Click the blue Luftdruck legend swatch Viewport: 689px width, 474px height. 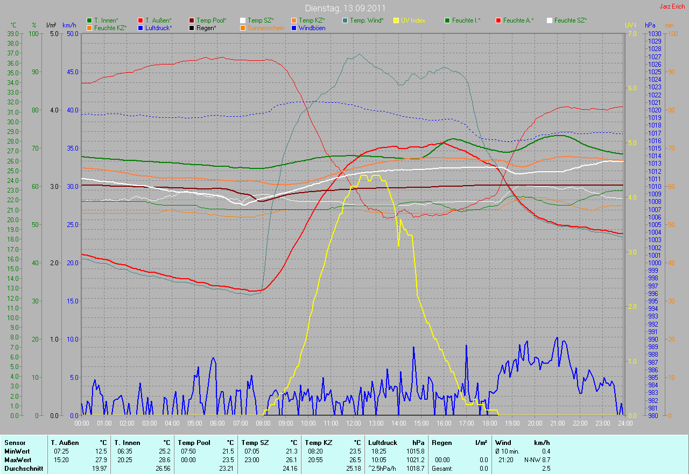(x=141, y=27)
